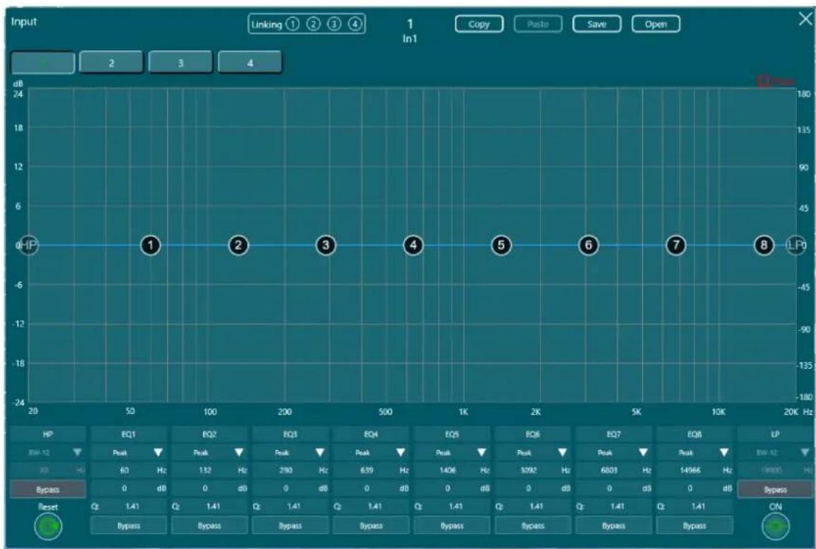This screenshot has height=549, width=816.
Task: Click the green Reset round button
Action: pyautogui.click(x=48, y=526)
